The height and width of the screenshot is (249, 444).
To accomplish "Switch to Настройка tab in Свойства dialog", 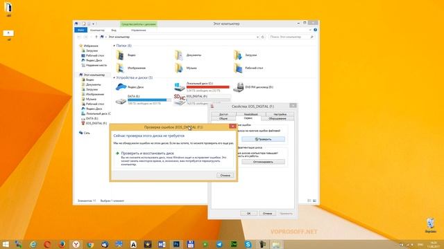I will point(280,114).
